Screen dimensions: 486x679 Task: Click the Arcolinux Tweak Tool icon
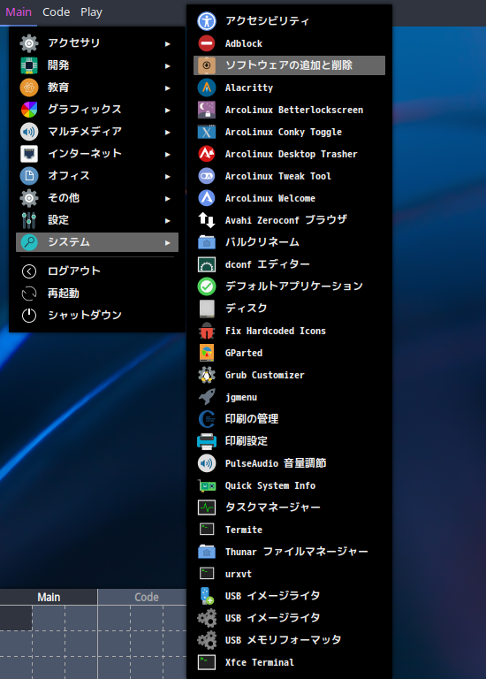click(207, 176)
